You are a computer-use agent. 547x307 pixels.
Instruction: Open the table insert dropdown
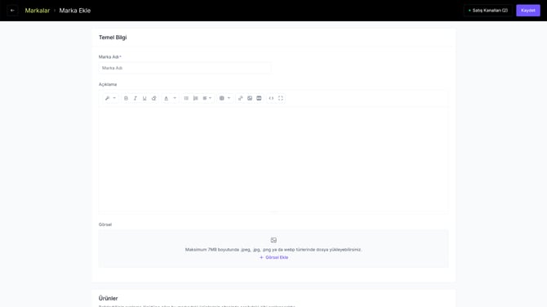pos(225,98)
